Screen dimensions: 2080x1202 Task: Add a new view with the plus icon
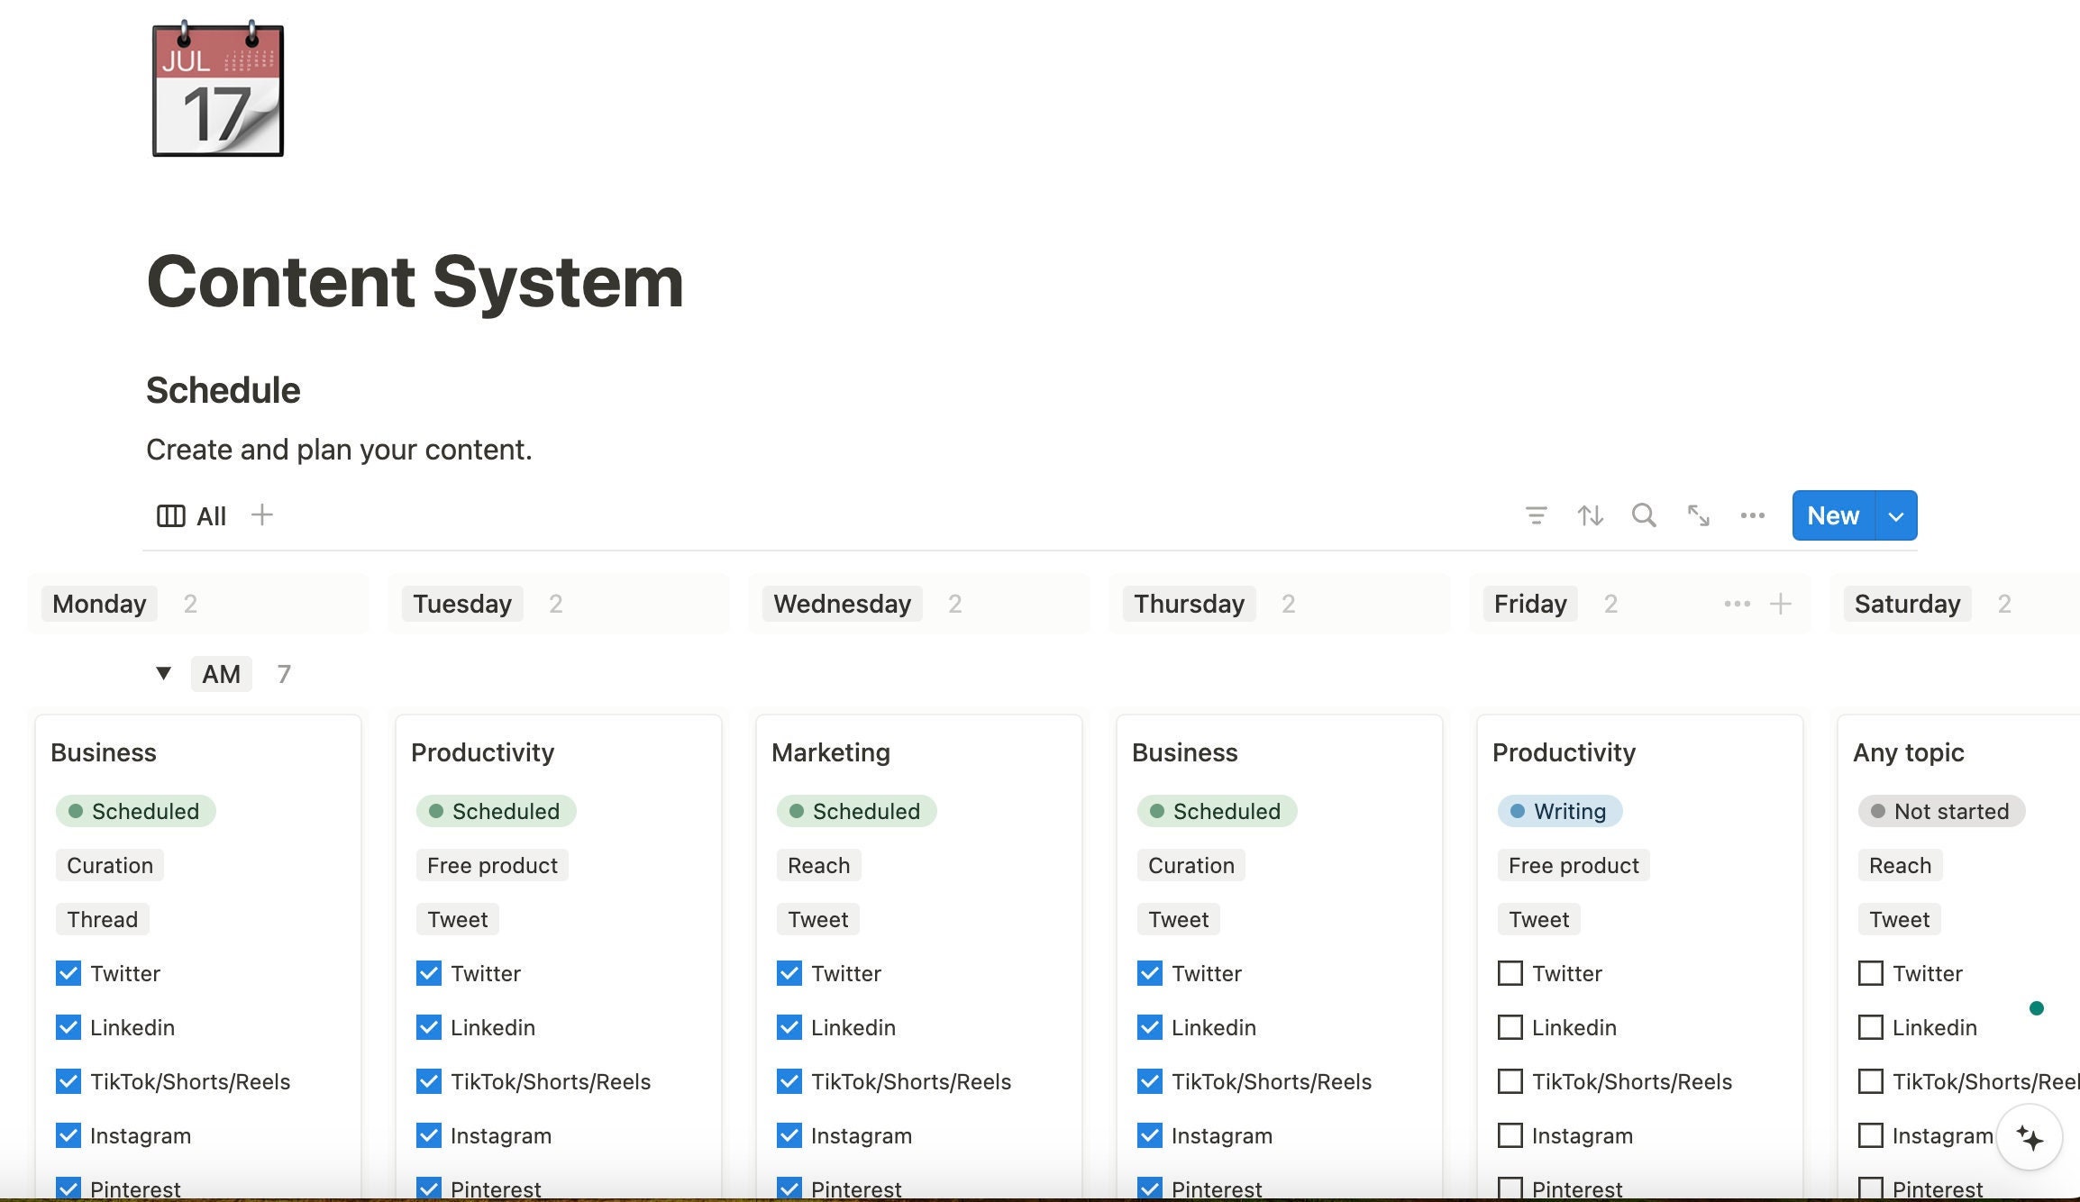click(262, 514)
